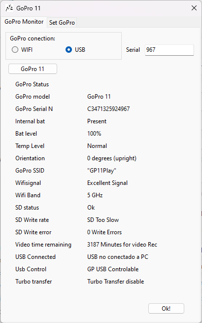Select the USB connection radio button
202x323 pixels.
(68, 50)
